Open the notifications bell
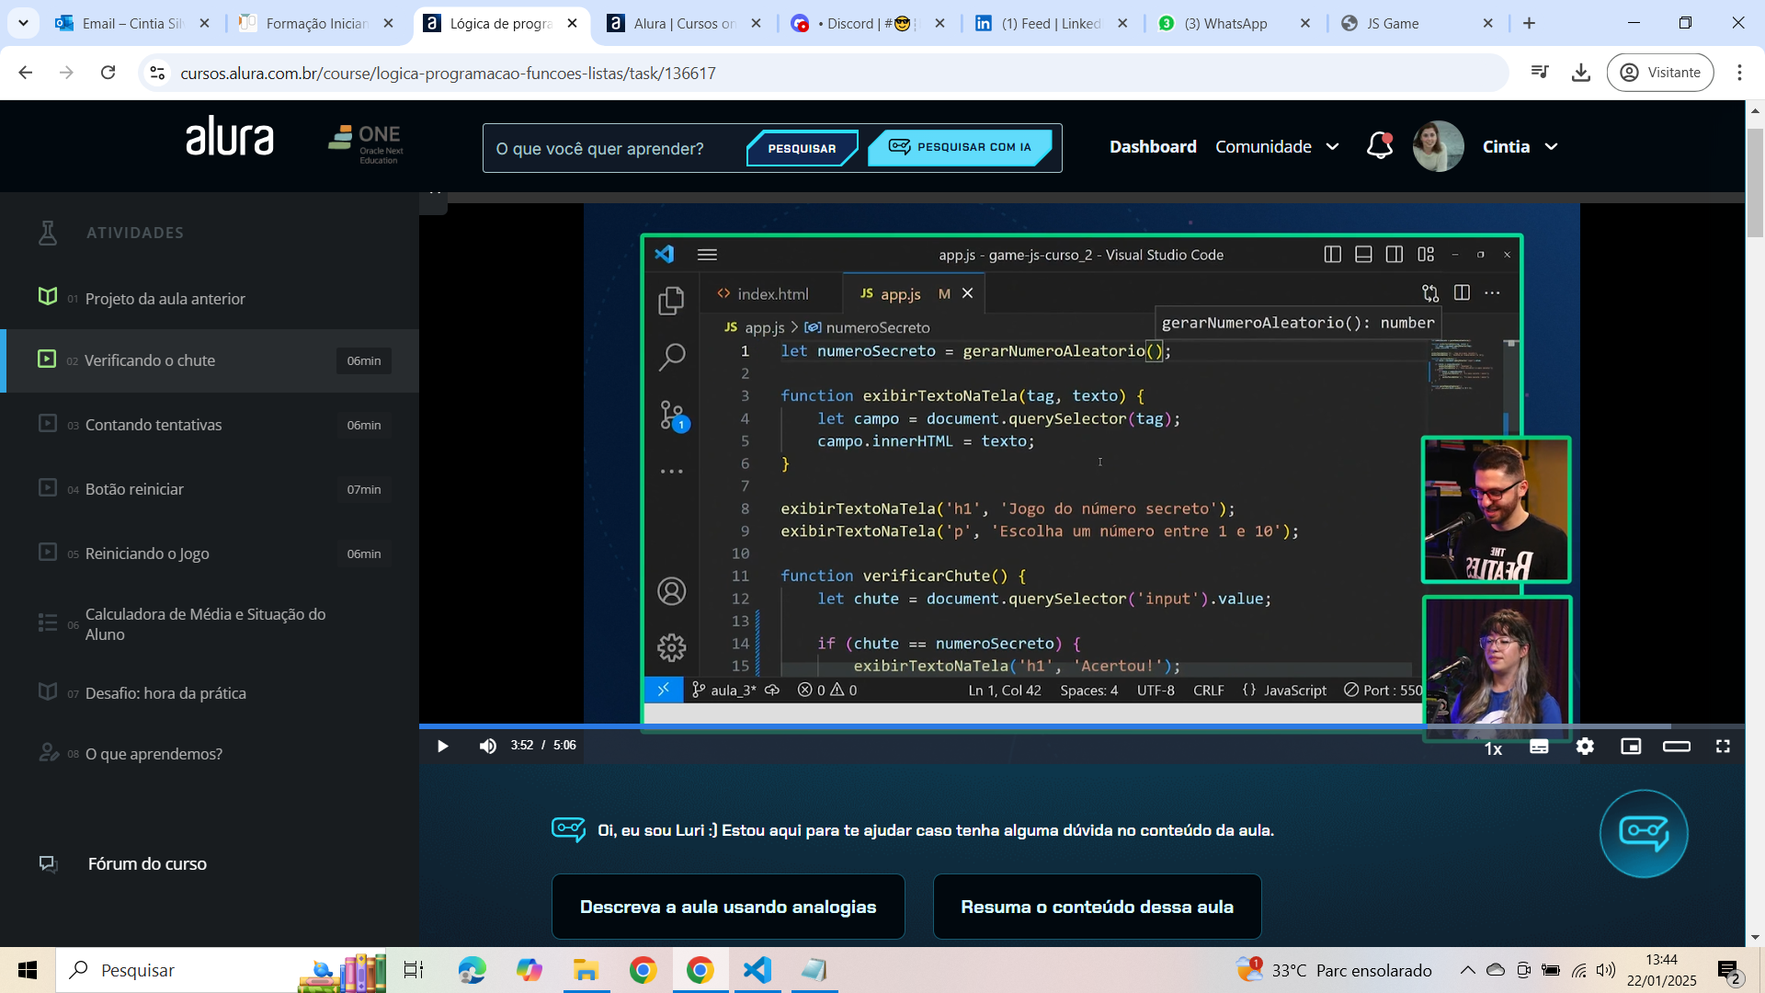1765x993 pixels. coord(1380,146)
